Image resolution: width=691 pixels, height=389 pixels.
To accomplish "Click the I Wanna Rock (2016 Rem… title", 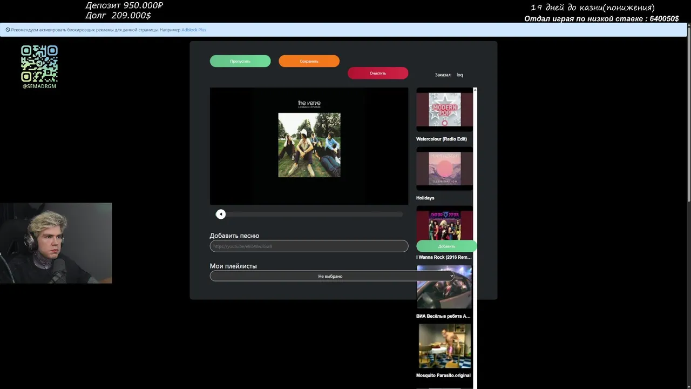I will click(x=444, y=257).
